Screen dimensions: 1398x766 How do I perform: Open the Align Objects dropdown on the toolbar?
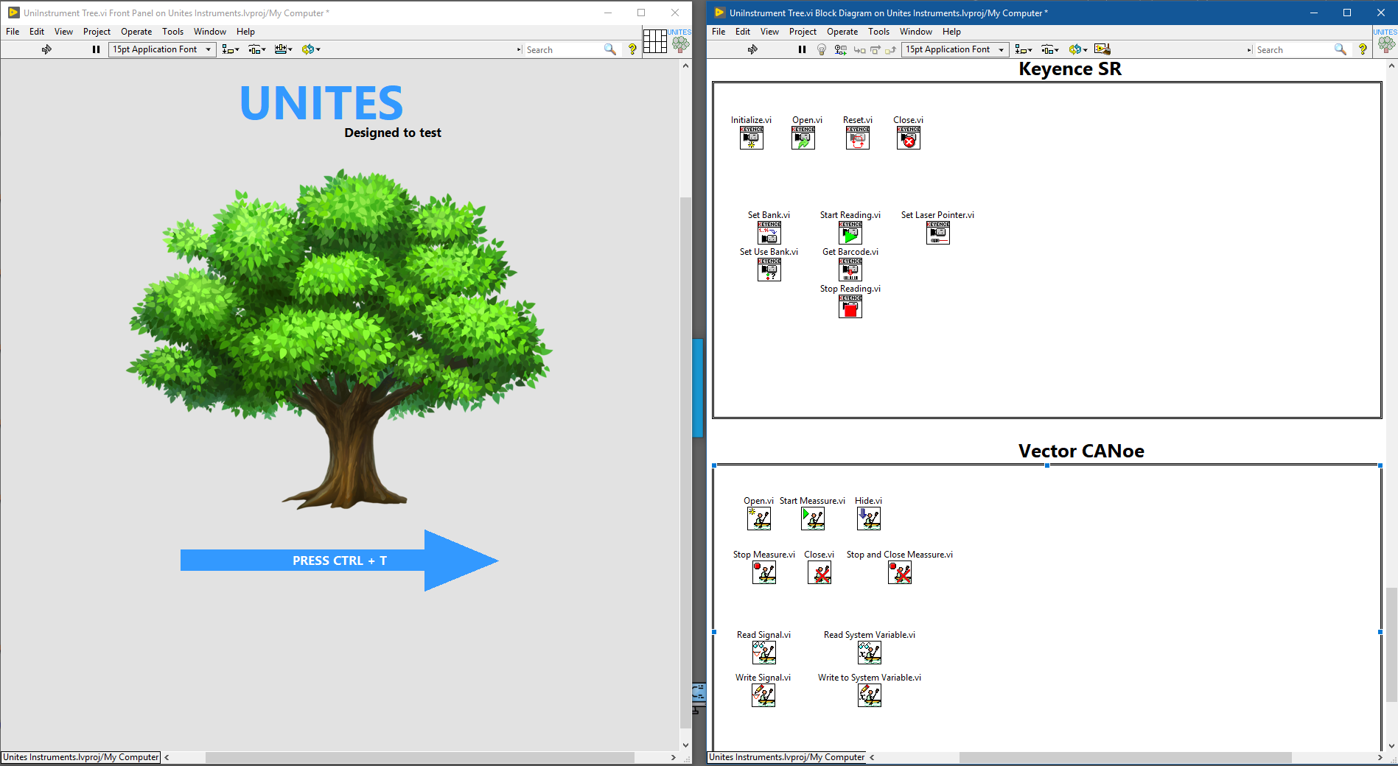coord(1024,49)
